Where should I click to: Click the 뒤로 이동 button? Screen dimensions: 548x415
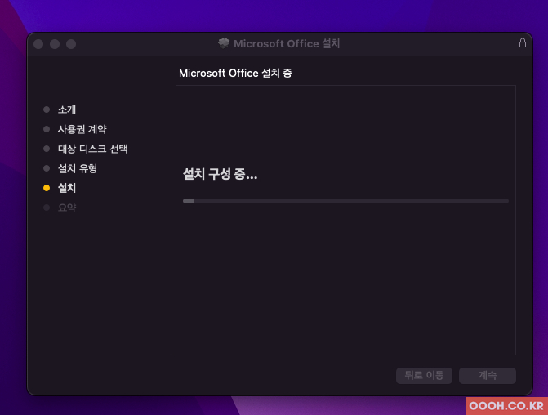(424, 376)
